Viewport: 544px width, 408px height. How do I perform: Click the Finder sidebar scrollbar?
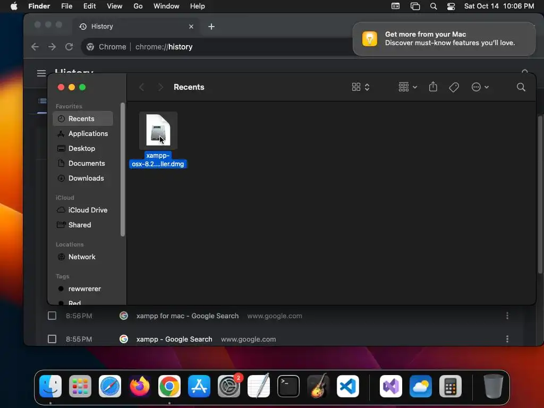pyautogui.click(x=123, y=170)
